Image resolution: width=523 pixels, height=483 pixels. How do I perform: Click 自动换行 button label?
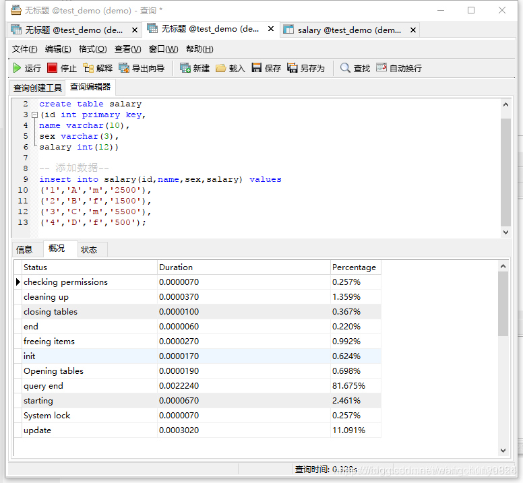pyautogui.click(x=406, y=68)
